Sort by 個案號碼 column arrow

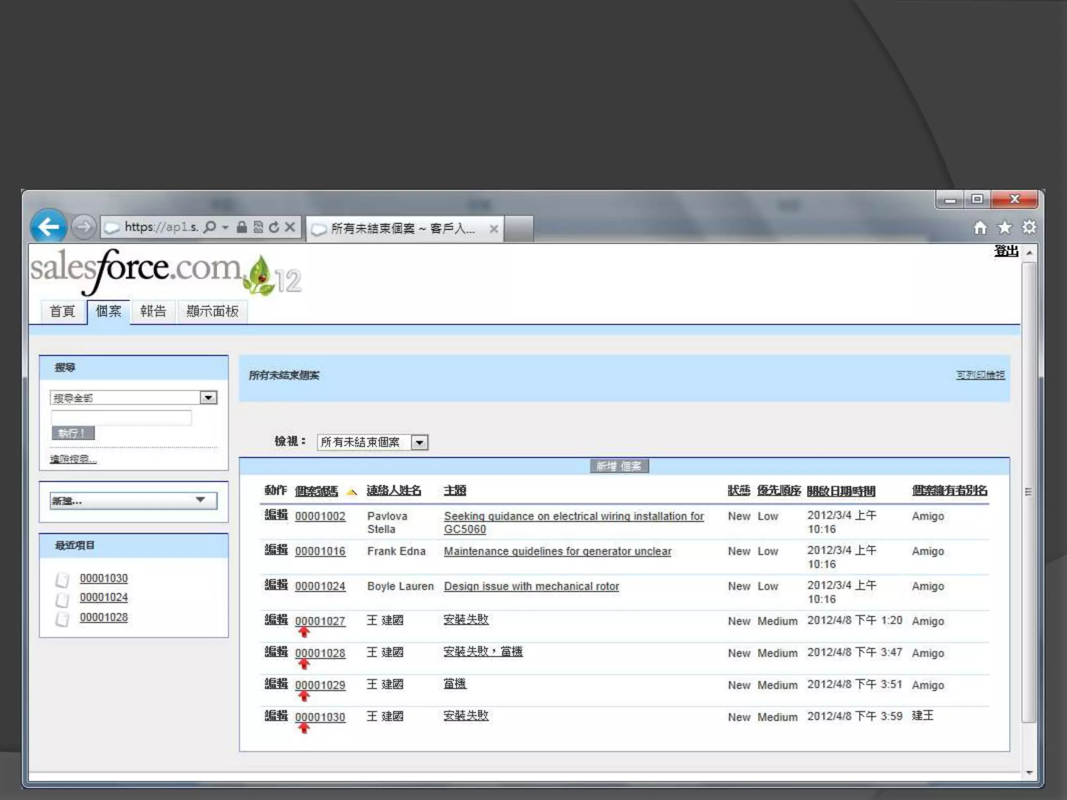click(x=352, y=492)
